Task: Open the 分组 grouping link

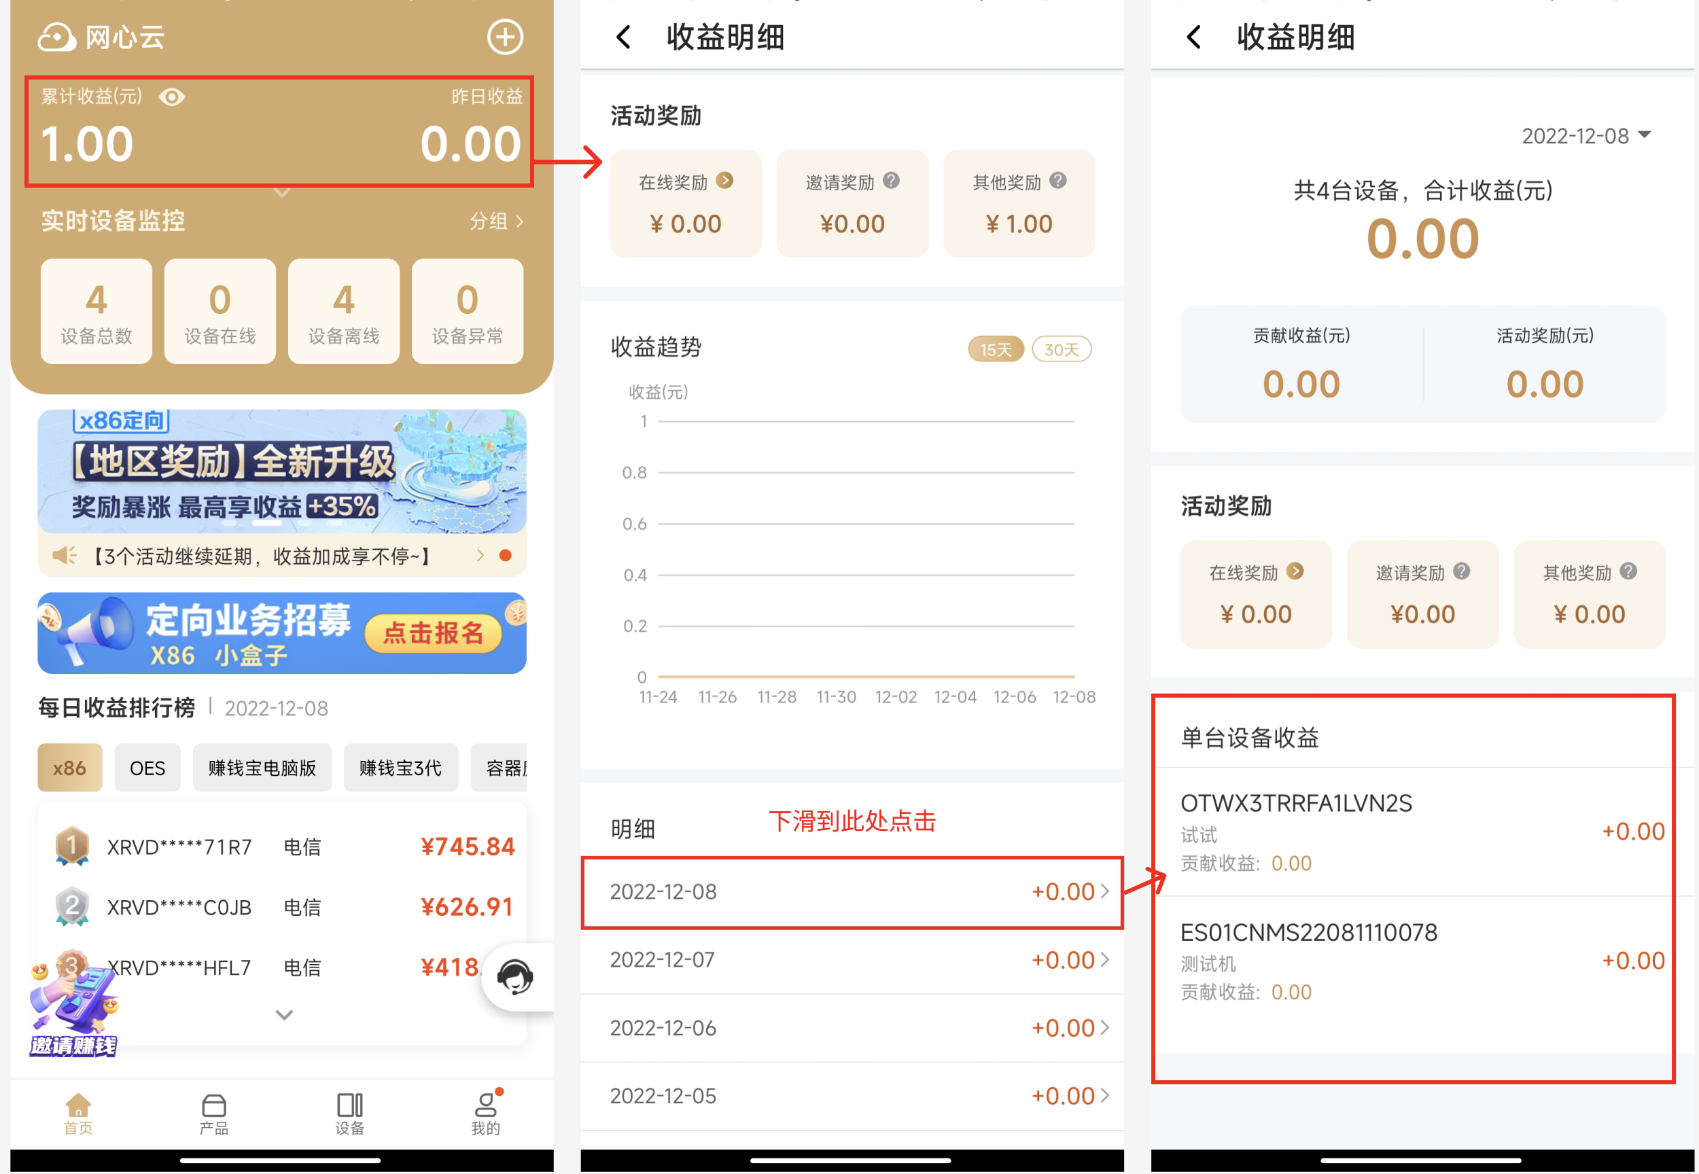Action: [x=496, y=221]
